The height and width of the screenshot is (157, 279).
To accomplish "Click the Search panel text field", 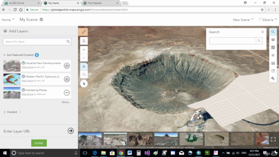I will pos(232,41).
